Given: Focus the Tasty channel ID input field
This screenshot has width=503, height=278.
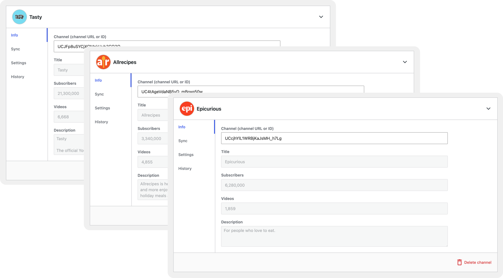Looking at the screenshot, I should (167, 44).
